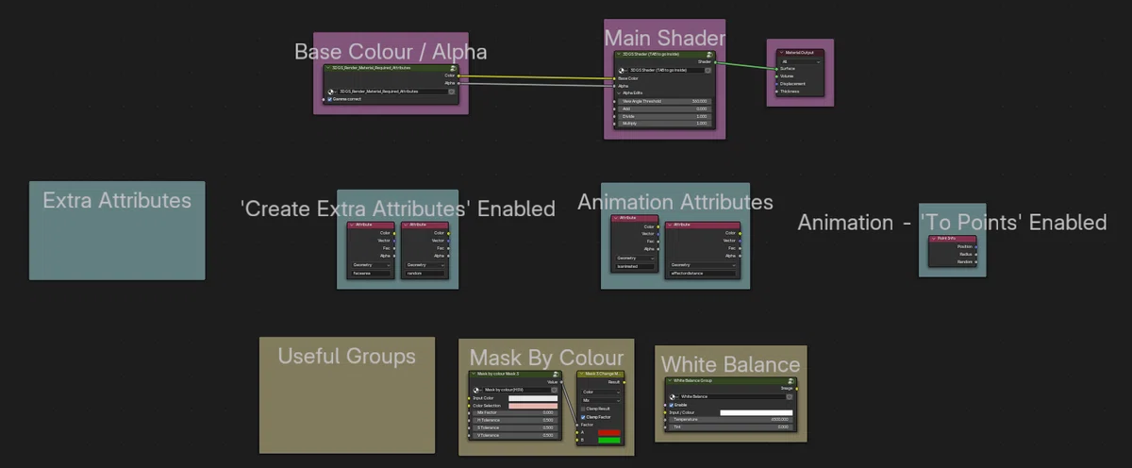
Task: Click the Mix Factor field on Mask by colour
Action: [514, 413]
